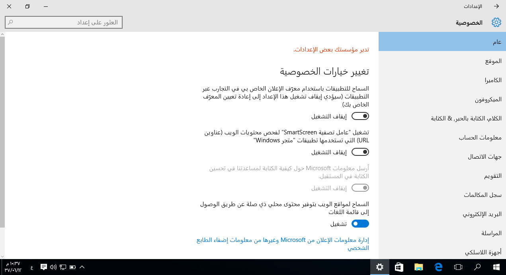
Task: Click the تغيير خيارات الخصوصية heading
Action: 324,72
